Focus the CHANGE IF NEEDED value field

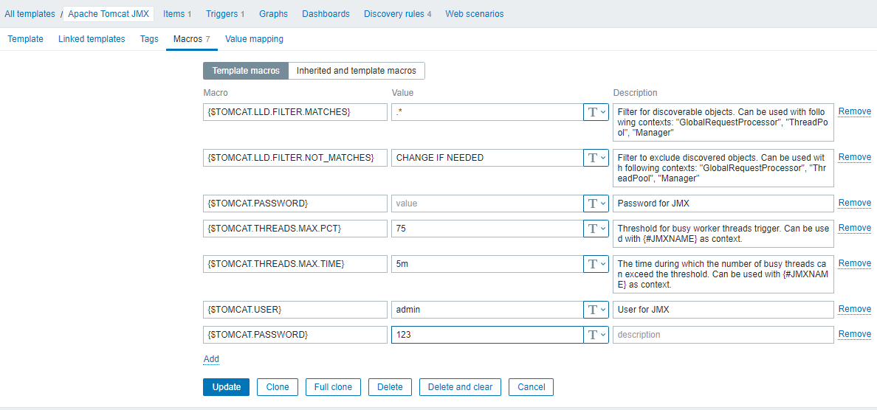(x=487, y=158)
